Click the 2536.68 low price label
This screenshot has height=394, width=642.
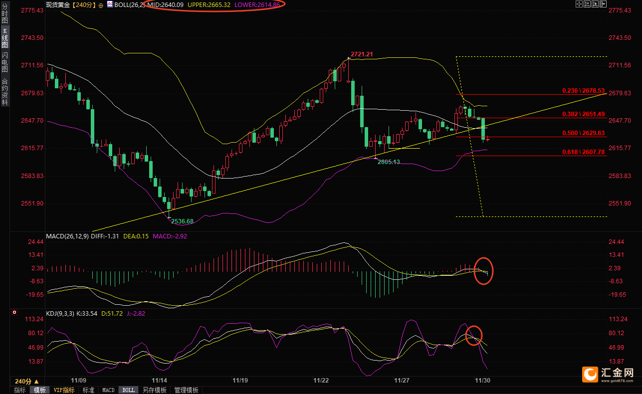(182, 221)
